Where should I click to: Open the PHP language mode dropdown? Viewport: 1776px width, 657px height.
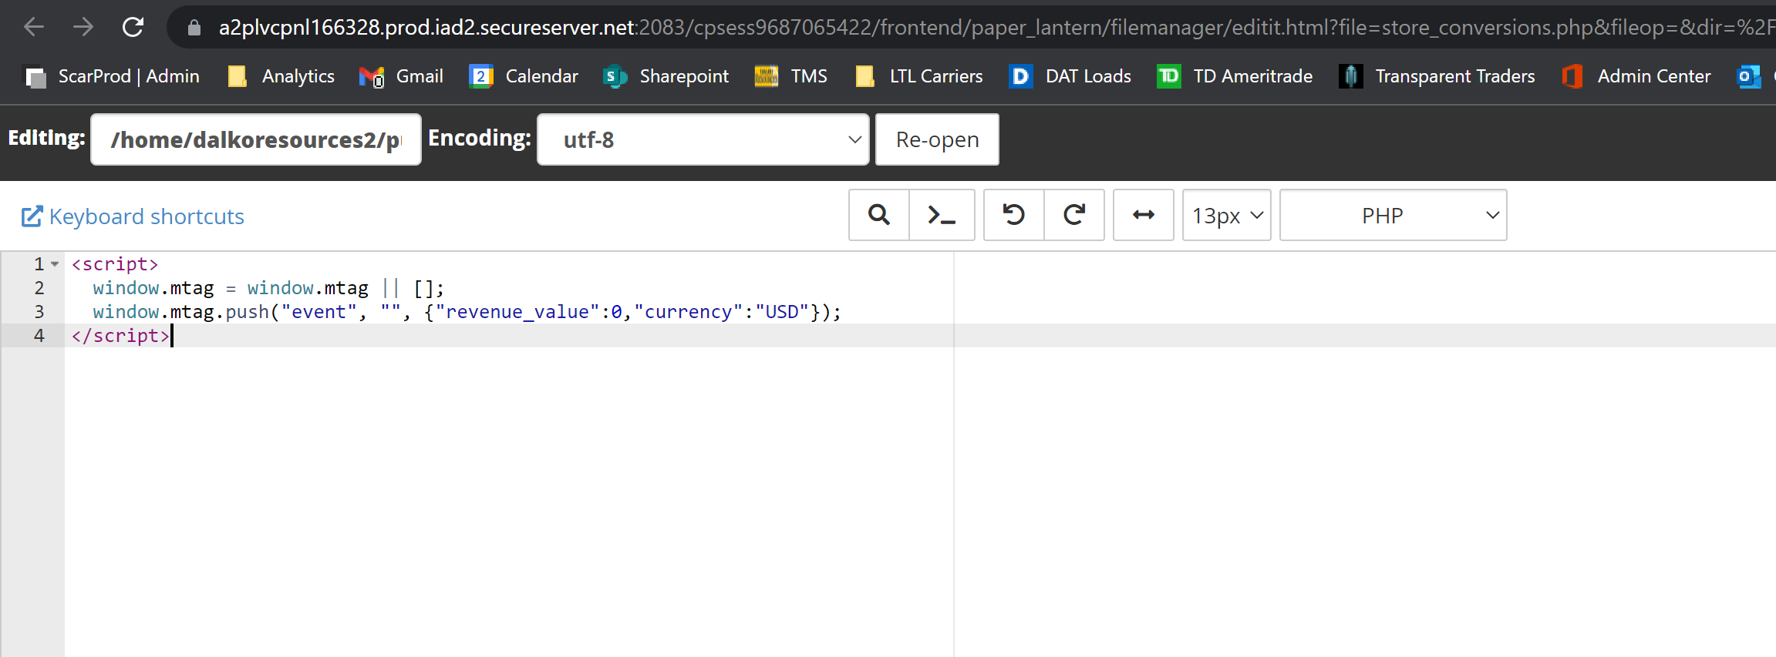click(1393, 215)
